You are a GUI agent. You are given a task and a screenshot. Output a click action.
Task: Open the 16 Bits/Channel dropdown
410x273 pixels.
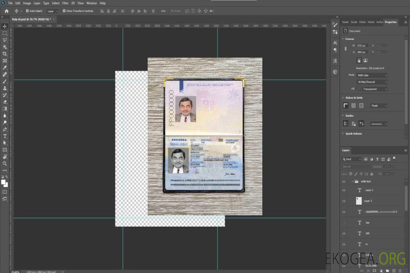pos(372,82)
